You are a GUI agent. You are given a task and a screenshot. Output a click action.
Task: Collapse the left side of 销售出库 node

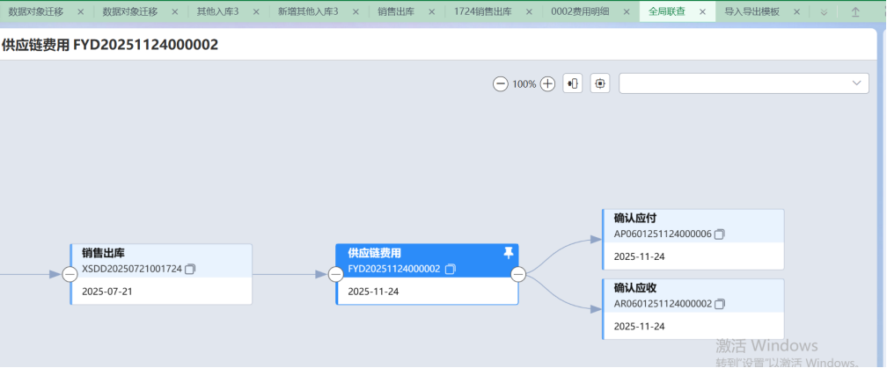pyautogui.click(x=70, y=274)
